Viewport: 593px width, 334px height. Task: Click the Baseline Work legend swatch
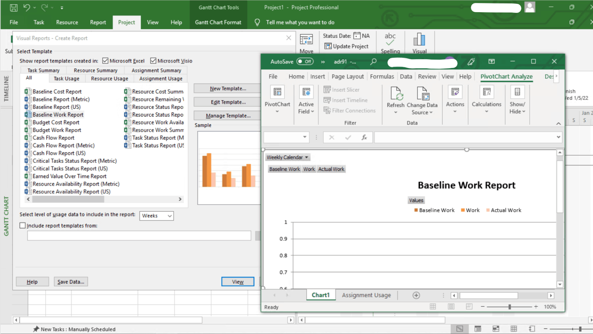(416, 210)
